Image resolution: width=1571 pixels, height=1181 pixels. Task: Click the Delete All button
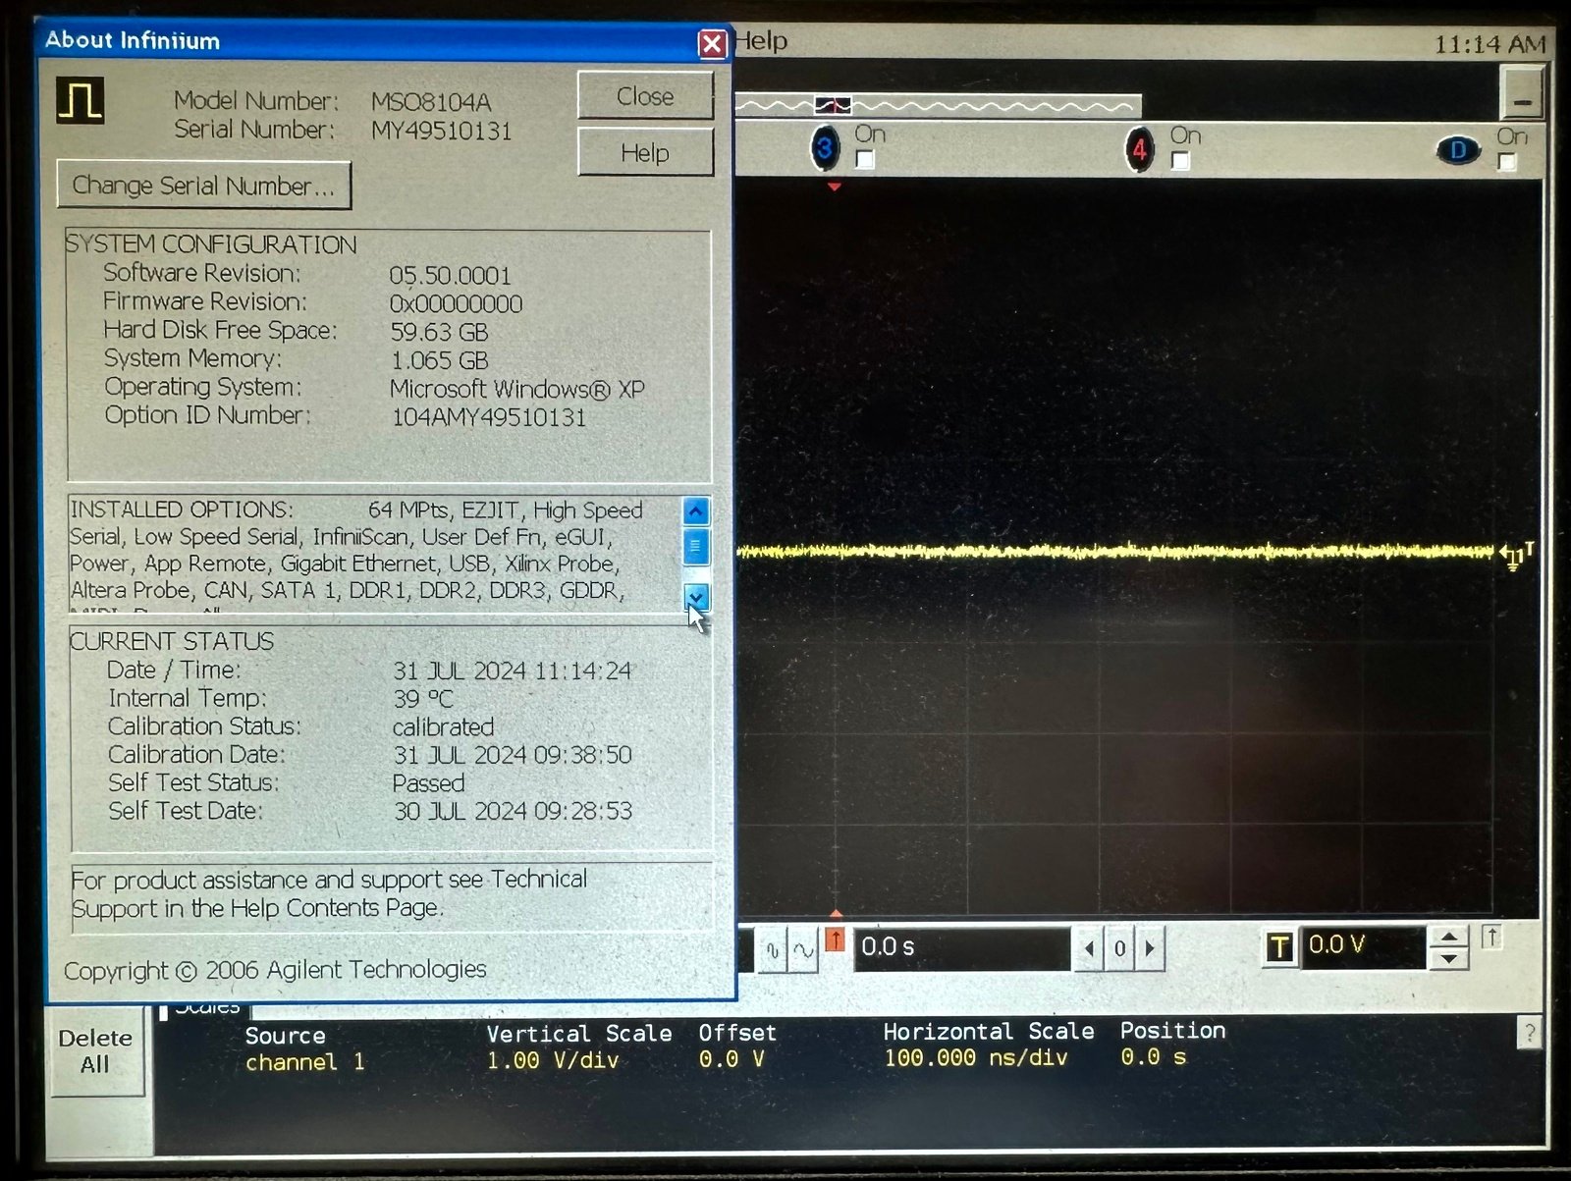95,1051
